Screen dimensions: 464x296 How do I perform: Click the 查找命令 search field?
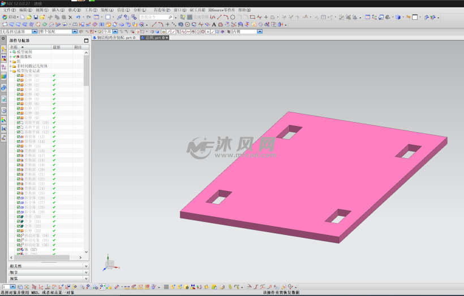click(x=153, y=18)
